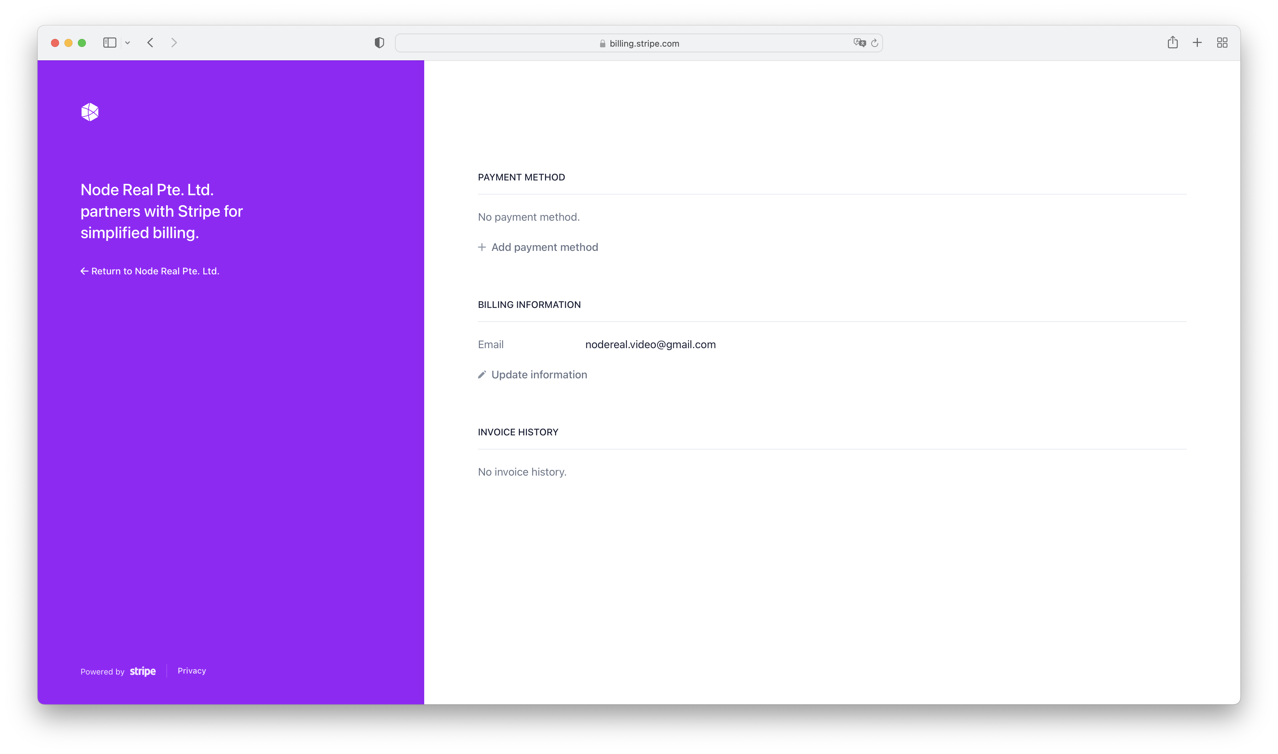
Task: Click the padlock icon in address bar
Action: click(602, 44)
